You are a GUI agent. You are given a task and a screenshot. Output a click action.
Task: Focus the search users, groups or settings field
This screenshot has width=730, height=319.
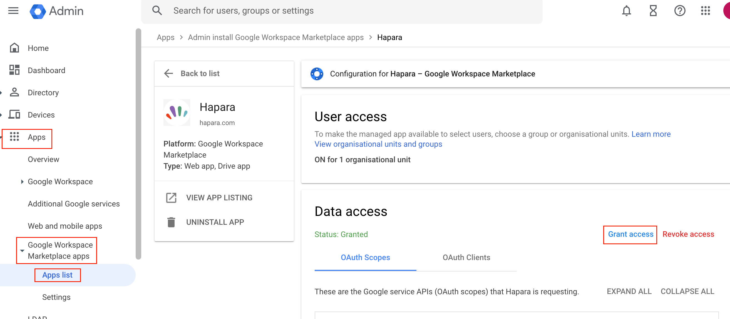coord(341,11)
